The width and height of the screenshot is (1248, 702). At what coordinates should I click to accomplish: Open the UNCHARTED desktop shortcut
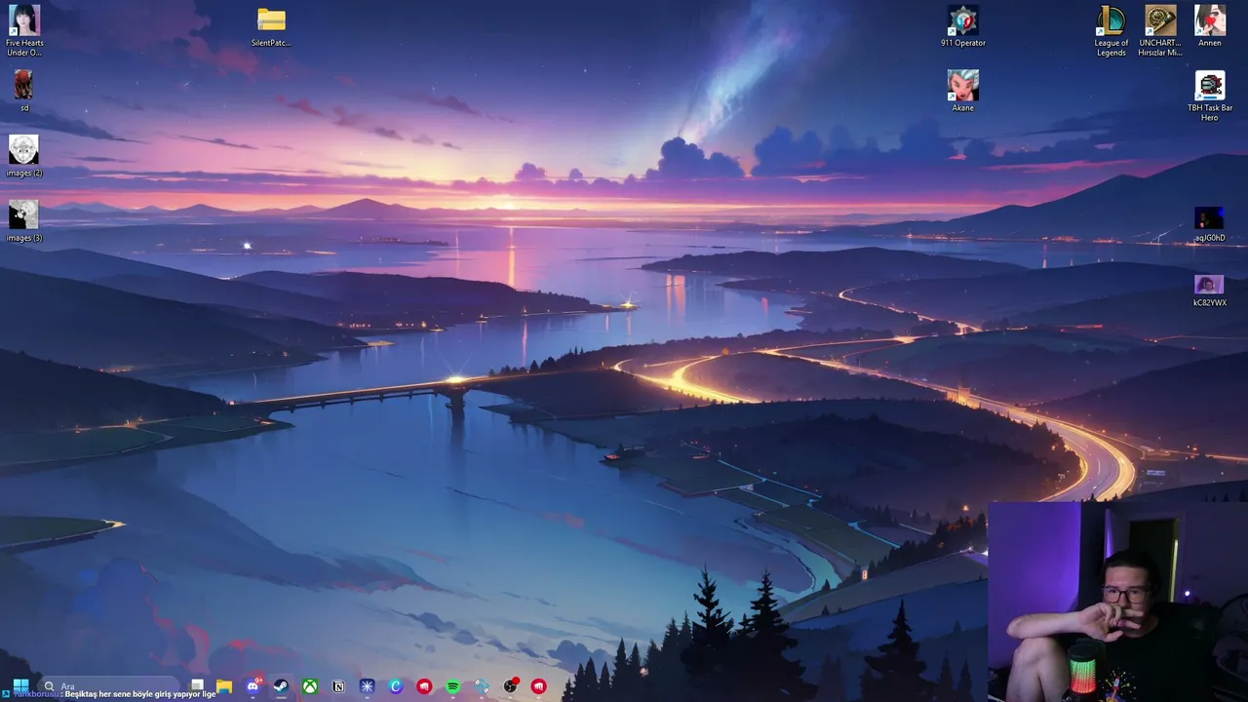1160,30
